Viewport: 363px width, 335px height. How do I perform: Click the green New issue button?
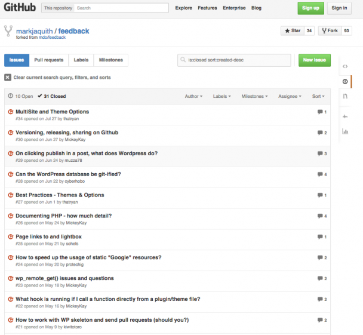315,60
